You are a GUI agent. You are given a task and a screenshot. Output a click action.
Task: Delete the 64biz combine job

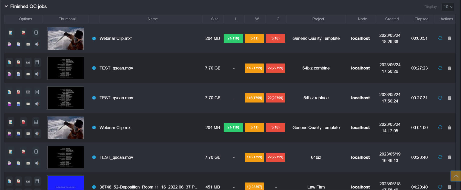click(x=449, y=68)
